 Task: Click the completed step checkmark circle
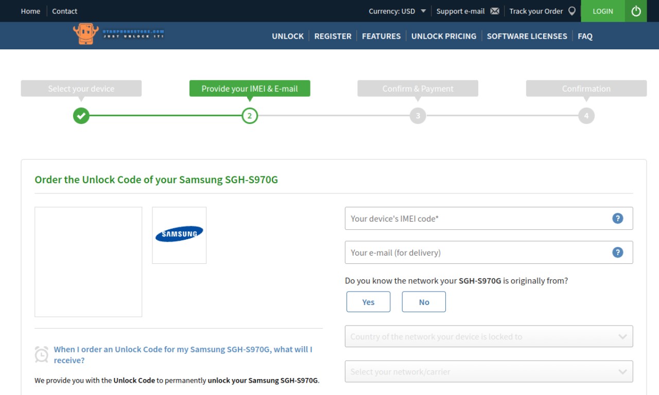(x=81, y=116)
